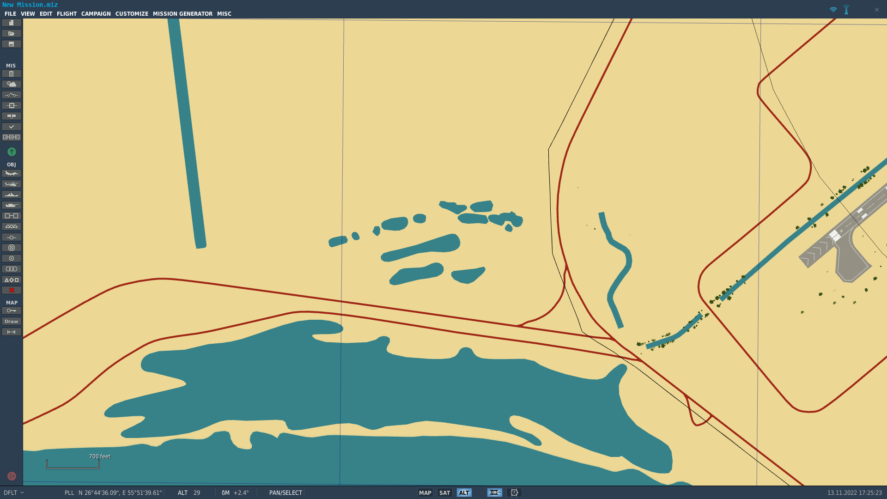Screen dimensions: 887x499
Task: Open the VIEW menu
Action: click(28, 14)
